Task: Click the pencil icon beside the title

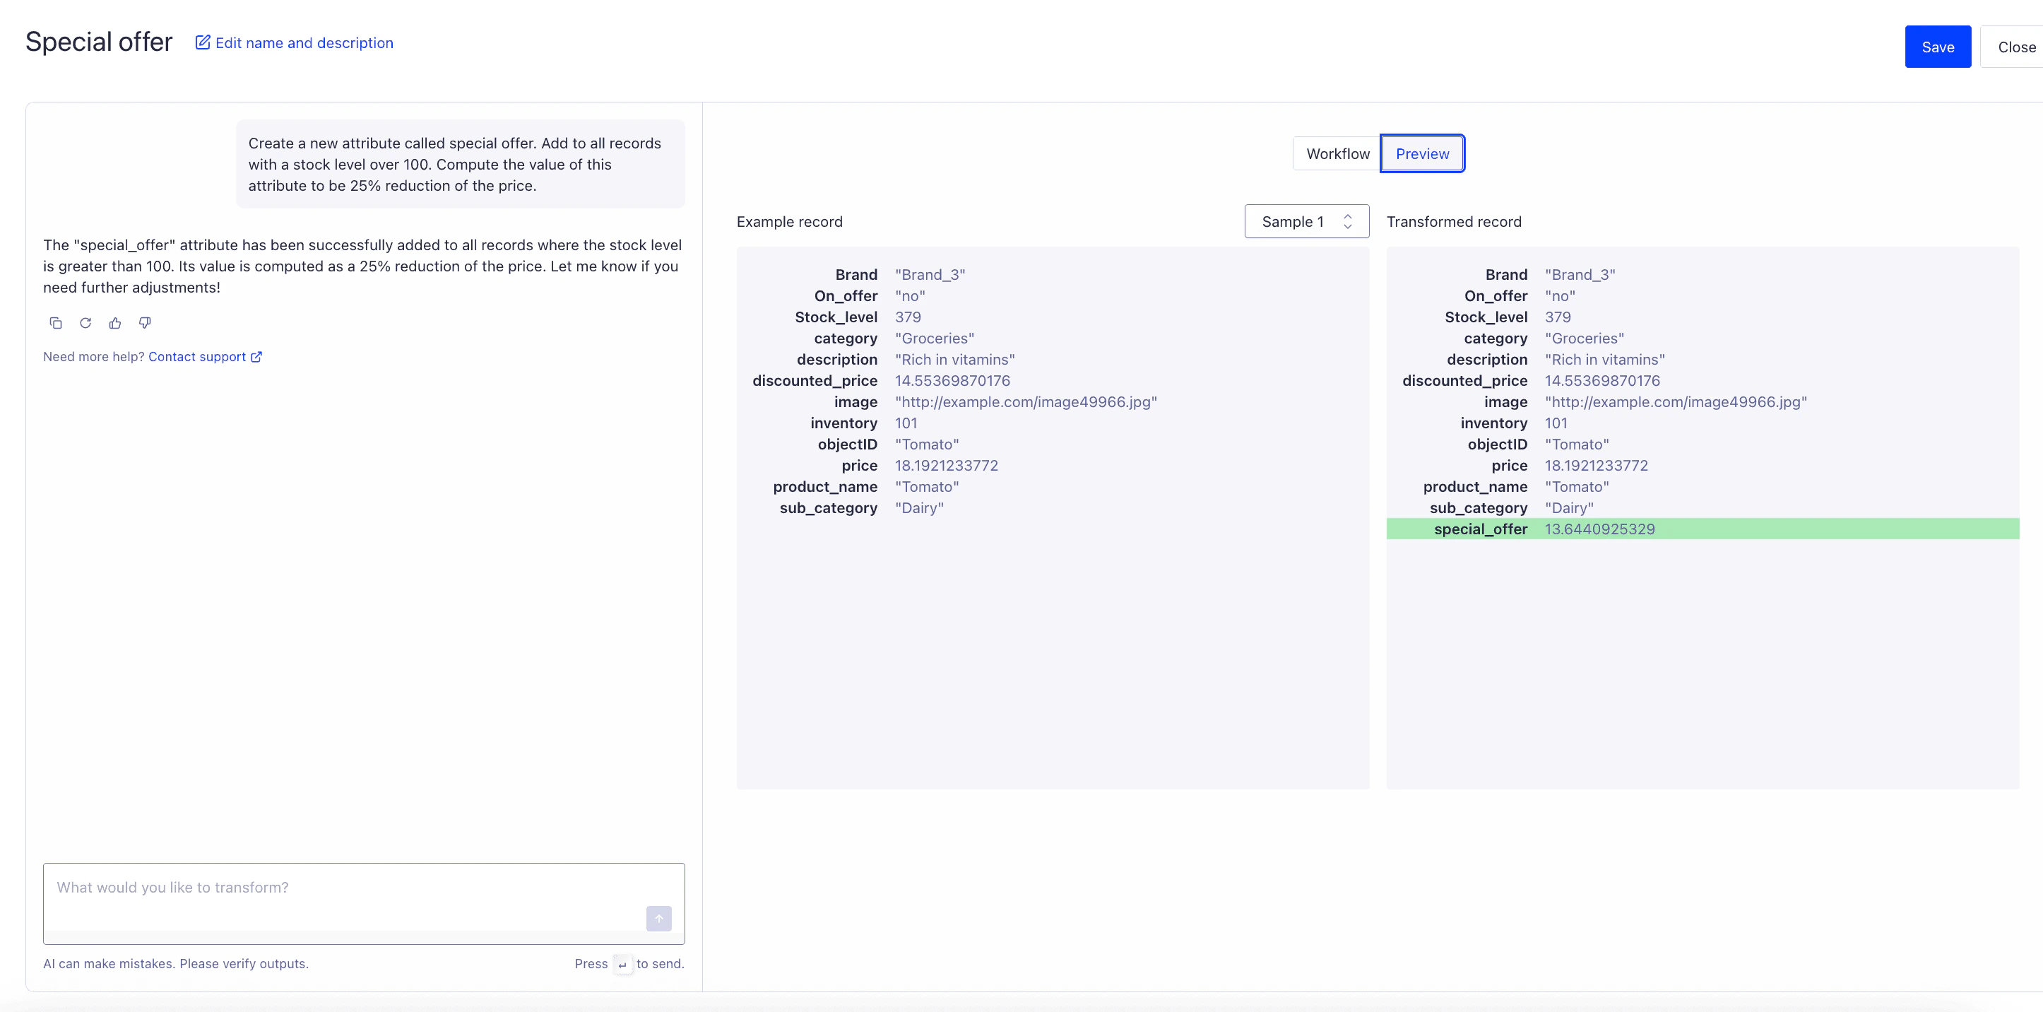Action: click(203, 42)
